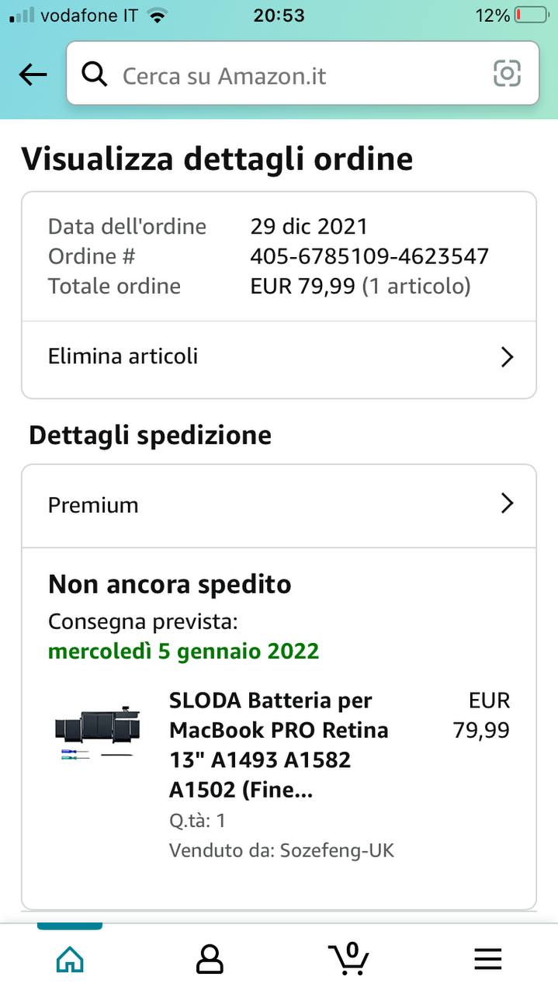Expand Elimina articoli chevron
The width and height of the screenshot is (558, 994).
507,357
